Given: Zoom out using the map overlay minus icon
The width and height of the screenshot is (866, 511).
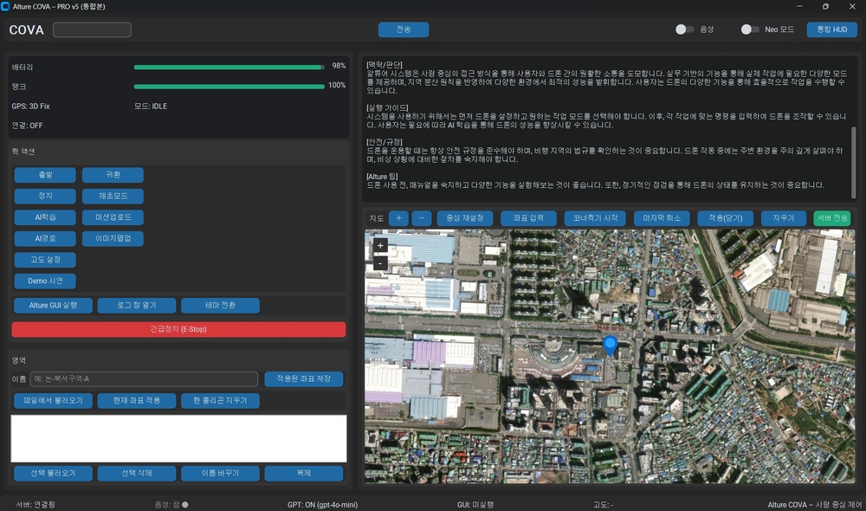Looking at the screenshot, I should (x=380, y=263).
